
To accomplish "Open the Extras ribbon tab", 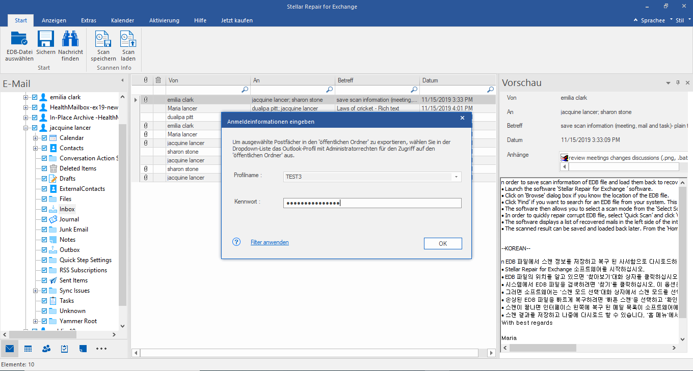I will pos(89,20).
